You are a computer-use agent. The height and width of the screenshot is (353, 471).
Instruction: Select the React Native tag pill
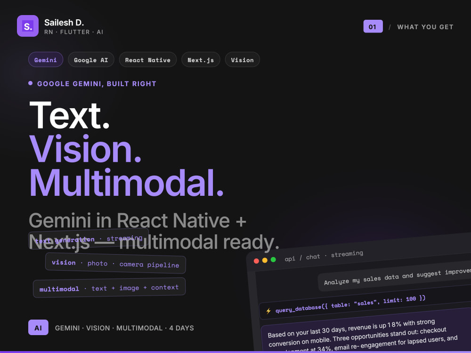tap(148, 60)
